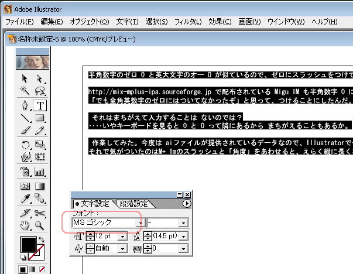This screenshot has width=353, height=274.
Task: Select the Zoom magnifier tool
Action: coord(39,225)
